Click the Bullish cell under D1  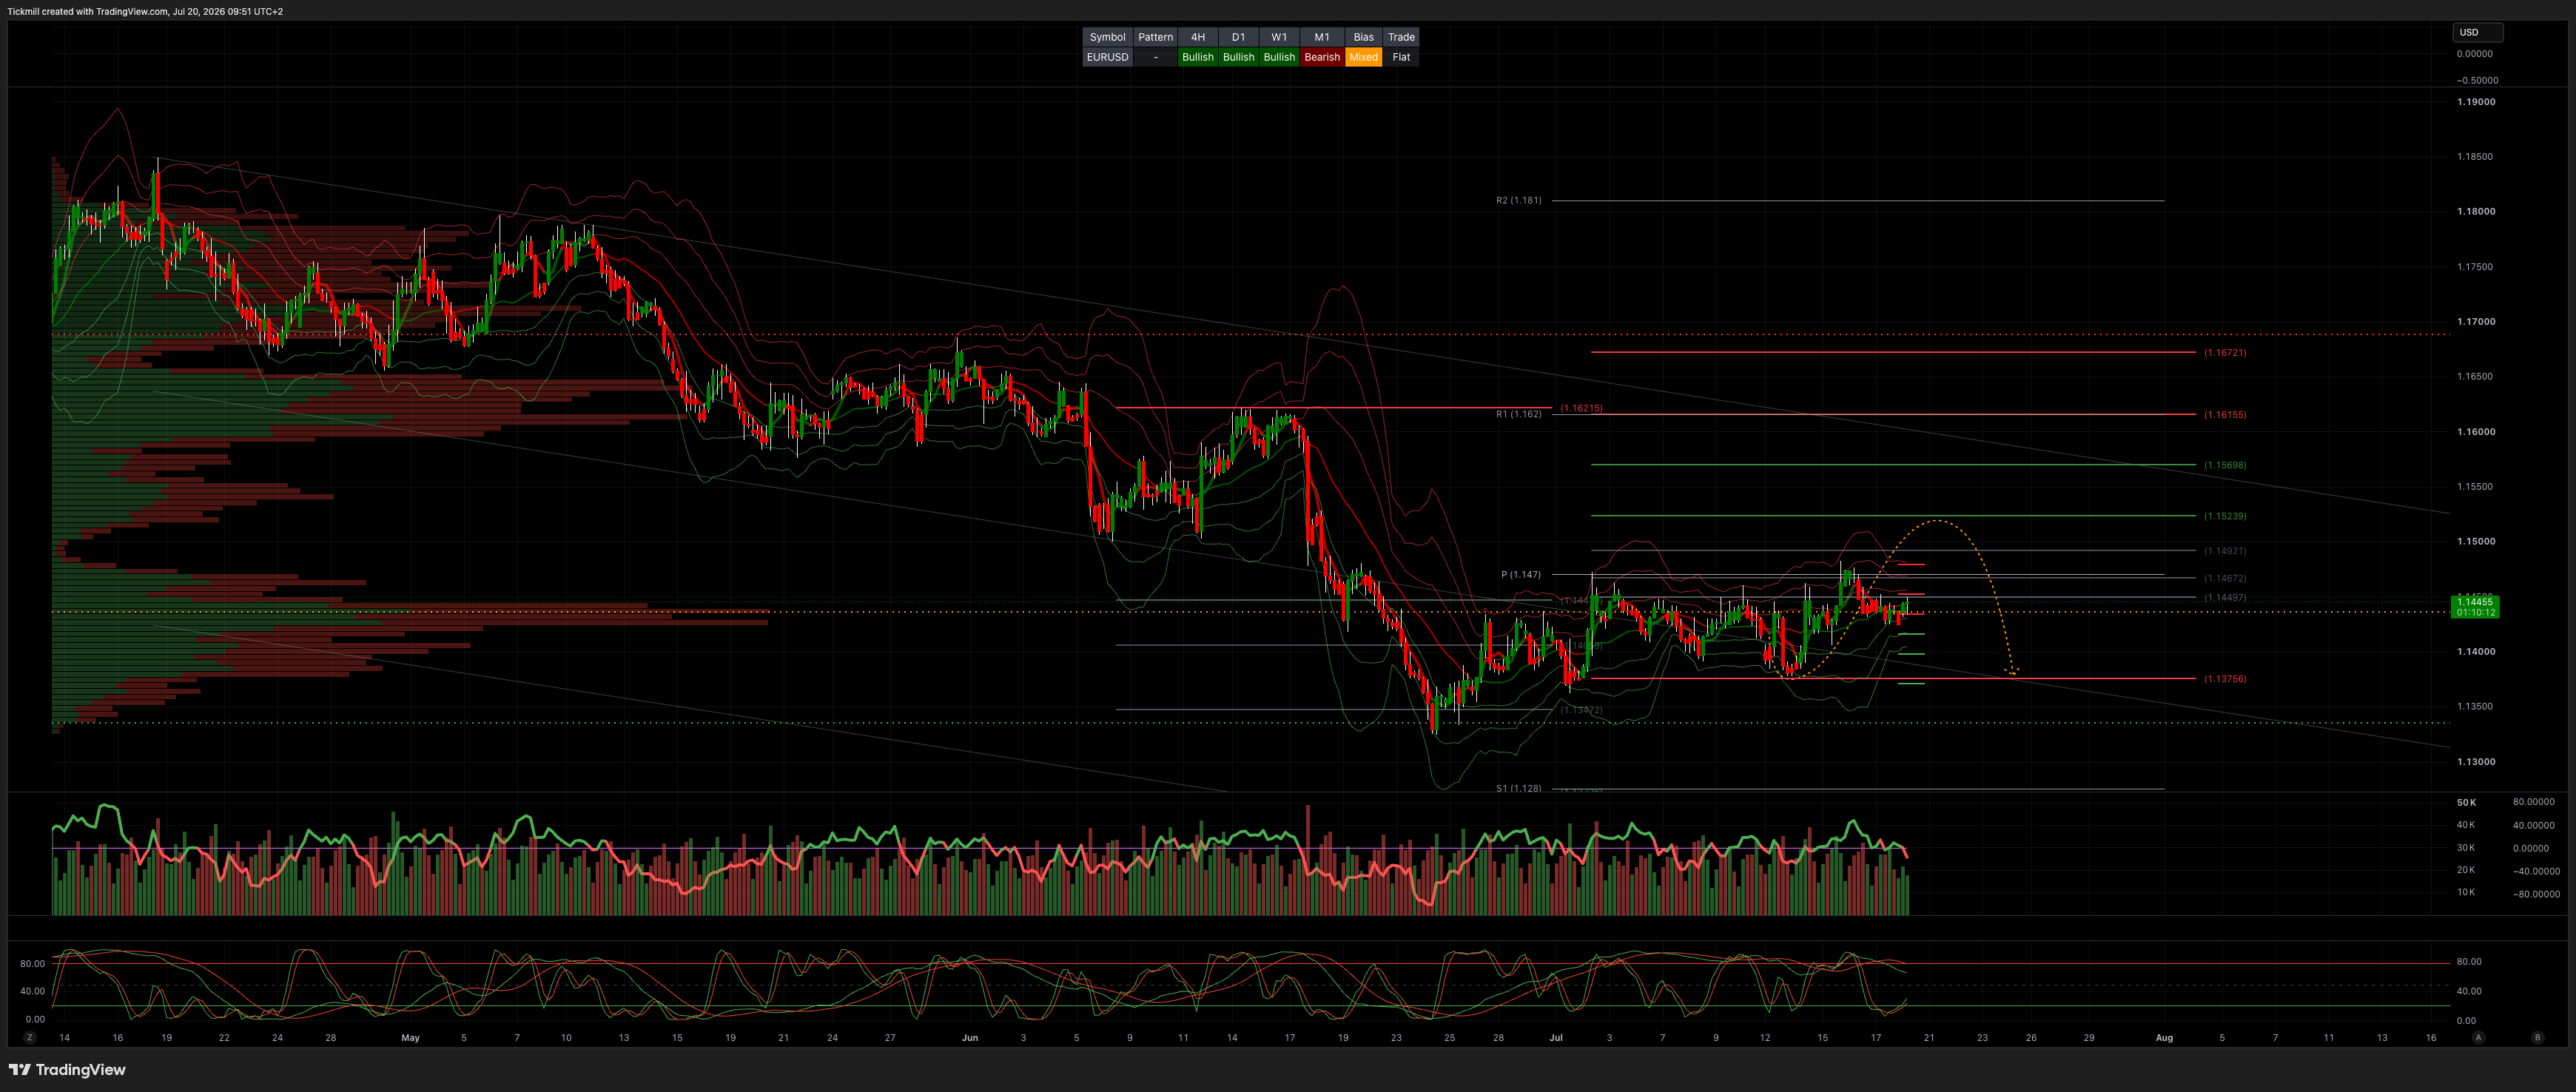click(x=1238, y=57)
